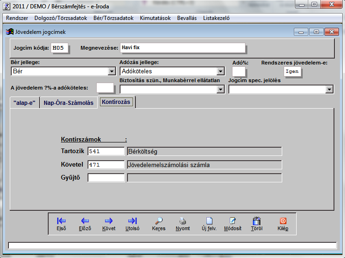Expand the Bér jellege dropdown
Viewport: 345px width, 258px height.
click(112, 71)
